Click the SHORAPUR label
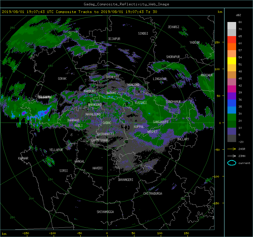253x237 pixels. (x=173, y=57)
